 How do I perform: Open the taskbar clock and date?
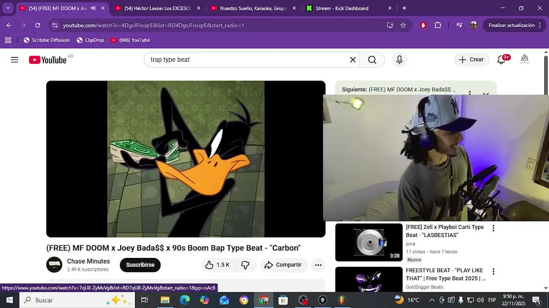(x=513, y=300)
